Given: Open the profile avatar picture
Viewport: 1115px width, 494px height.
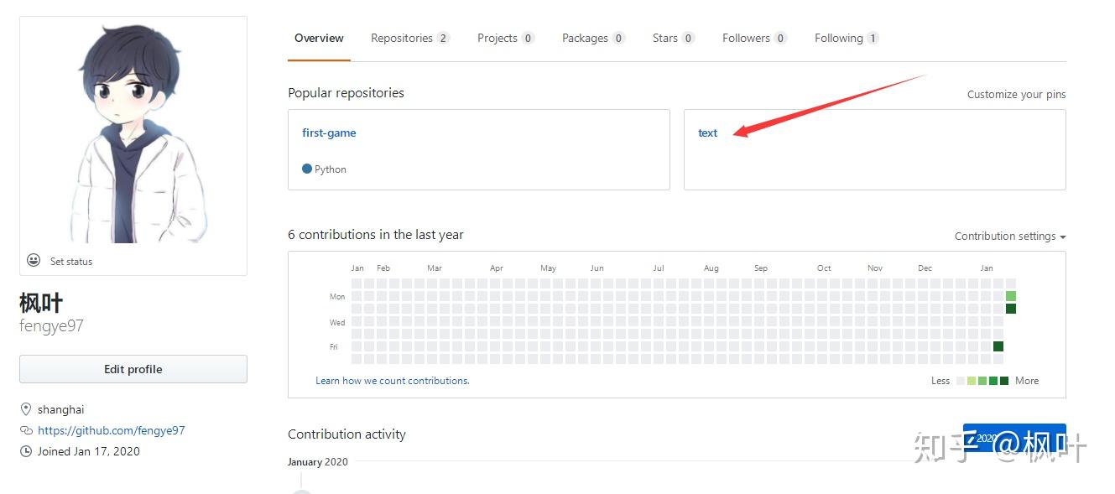Looking at the screenshot, I should [133, 133].
